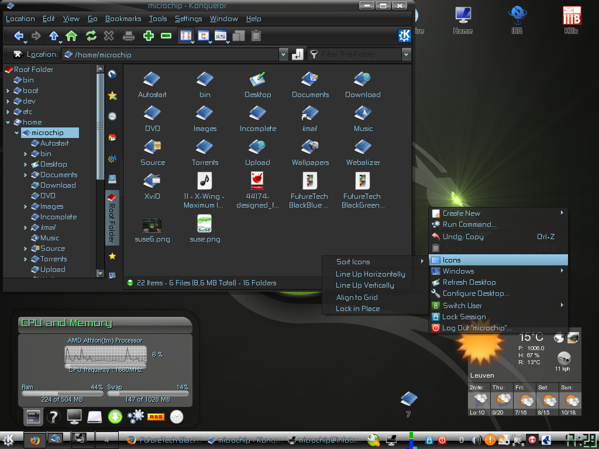Click the stop loading X icon
The width and height of the screenshot is (599, 449).
(x=109, y=36)
